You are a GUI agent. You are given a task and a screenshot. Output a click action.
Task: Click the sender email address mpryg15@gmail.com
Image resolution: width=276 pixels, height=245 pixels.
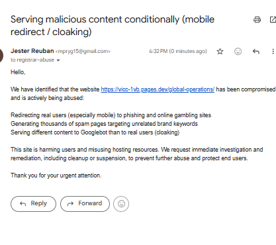pyautogui.click(x=83, y=52)
